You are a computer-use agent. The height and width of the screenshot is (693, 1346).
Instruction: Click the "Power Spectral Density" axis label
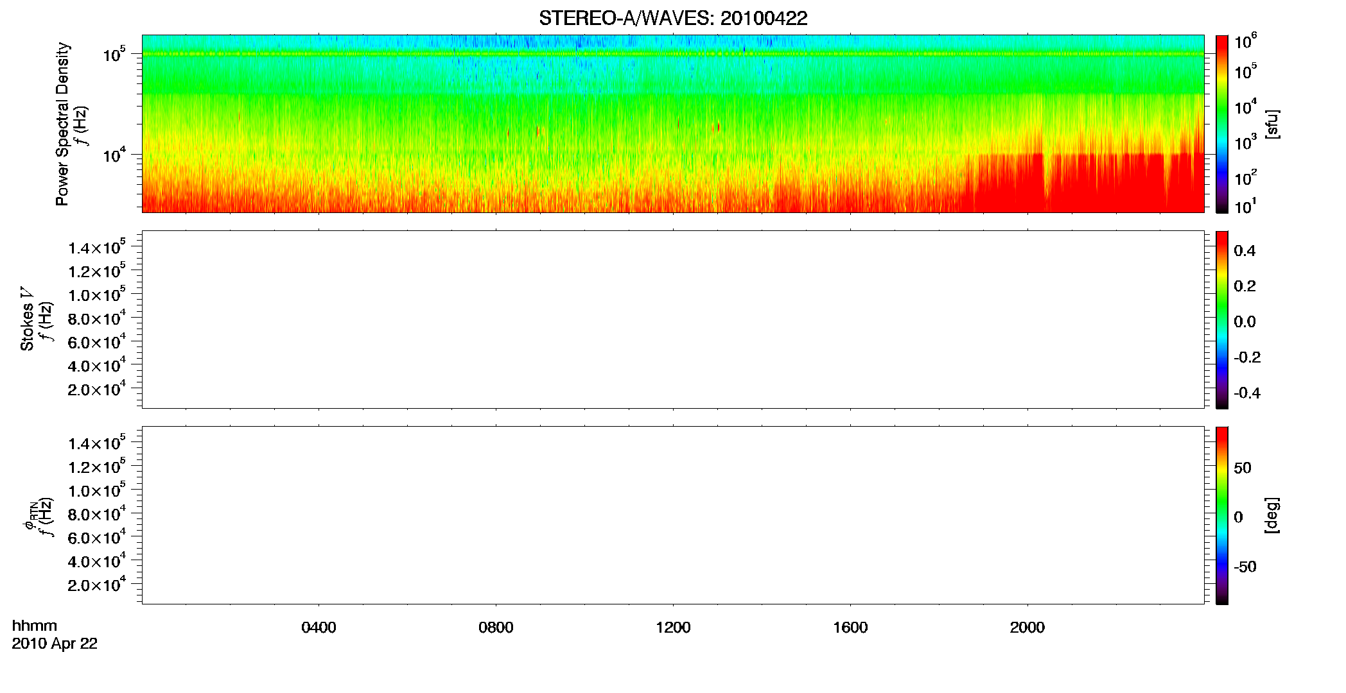62,124
